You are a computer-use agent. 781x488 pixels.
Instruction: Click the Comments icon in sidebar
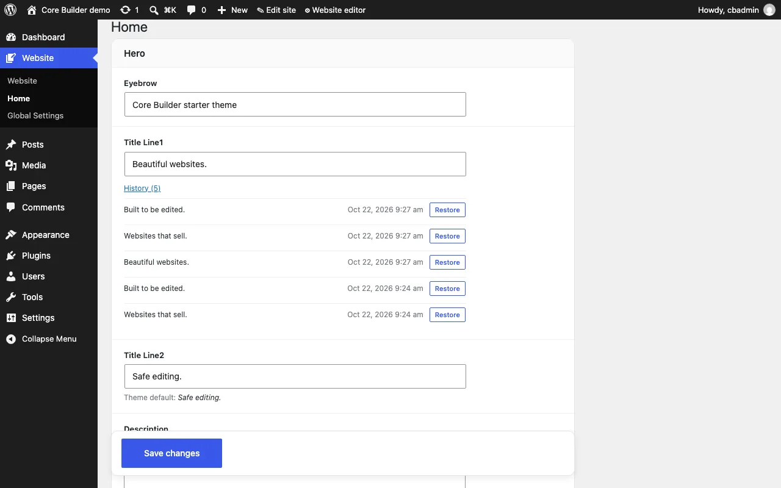(x=11, y=207)
